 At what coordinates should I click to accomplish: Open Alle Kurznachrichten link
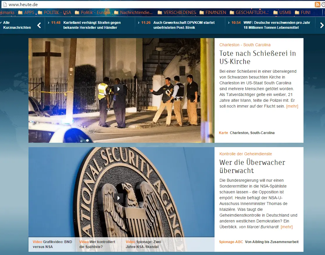pos(17,25)
